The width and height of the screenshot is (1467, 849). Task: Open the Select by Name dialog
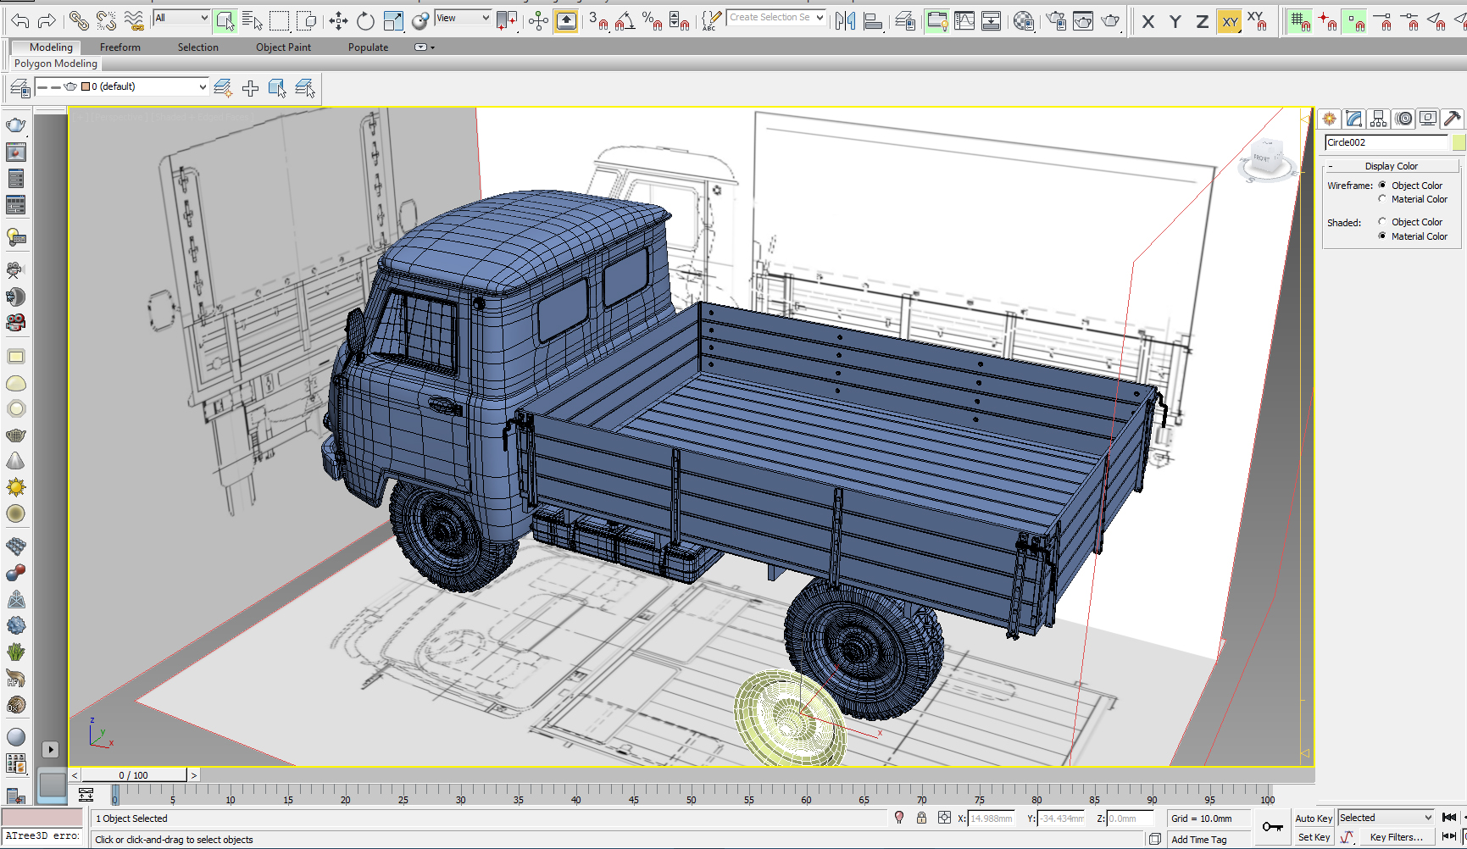point(253,20)
